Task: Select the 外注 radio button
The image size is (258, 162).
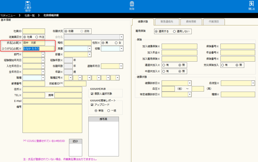Action: (x=37, y=37)
